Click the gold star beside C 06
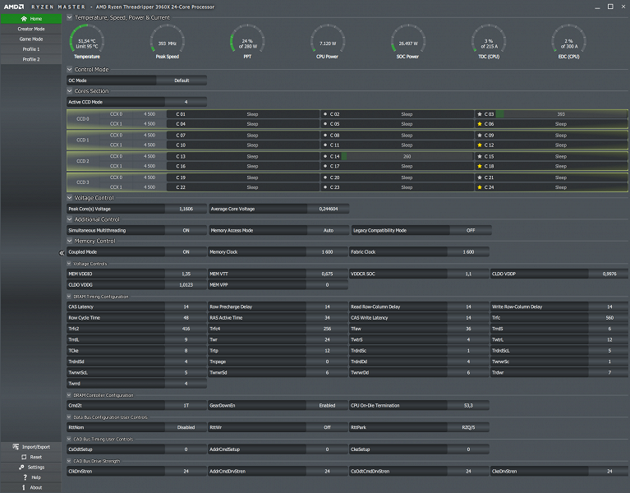This screenshot has width=630, height=493. click(x=480, y=124)
